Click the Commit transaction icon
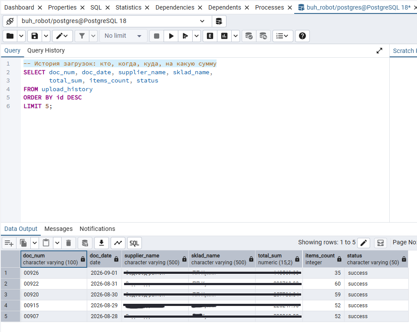 click(249, 36)
